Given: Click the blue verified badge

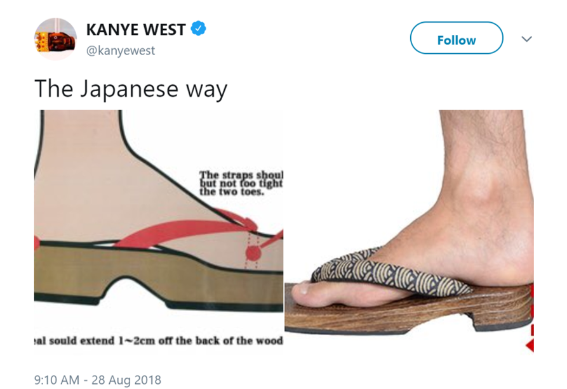Looking at the screenshot, I should (x=198, y=29).
